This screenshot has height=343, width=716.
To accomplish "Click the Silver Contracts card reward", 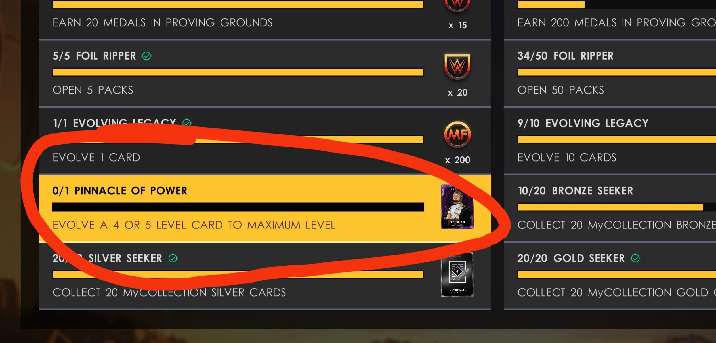I will click(457, 274).
